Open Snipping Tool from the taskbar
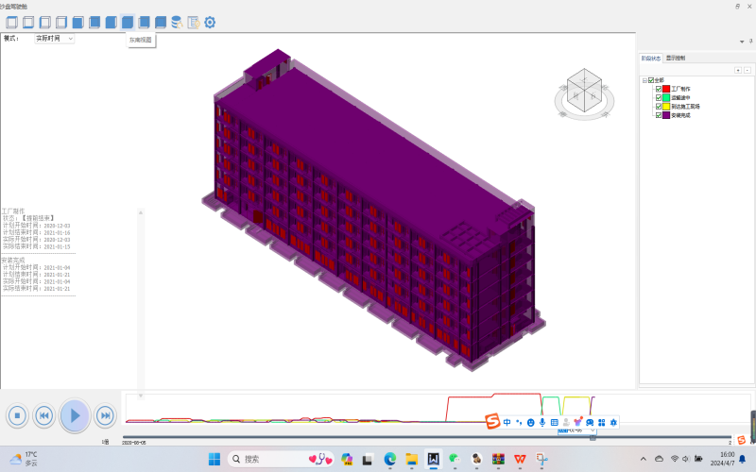Screen dimensions: 756x472 coord(541,459)
